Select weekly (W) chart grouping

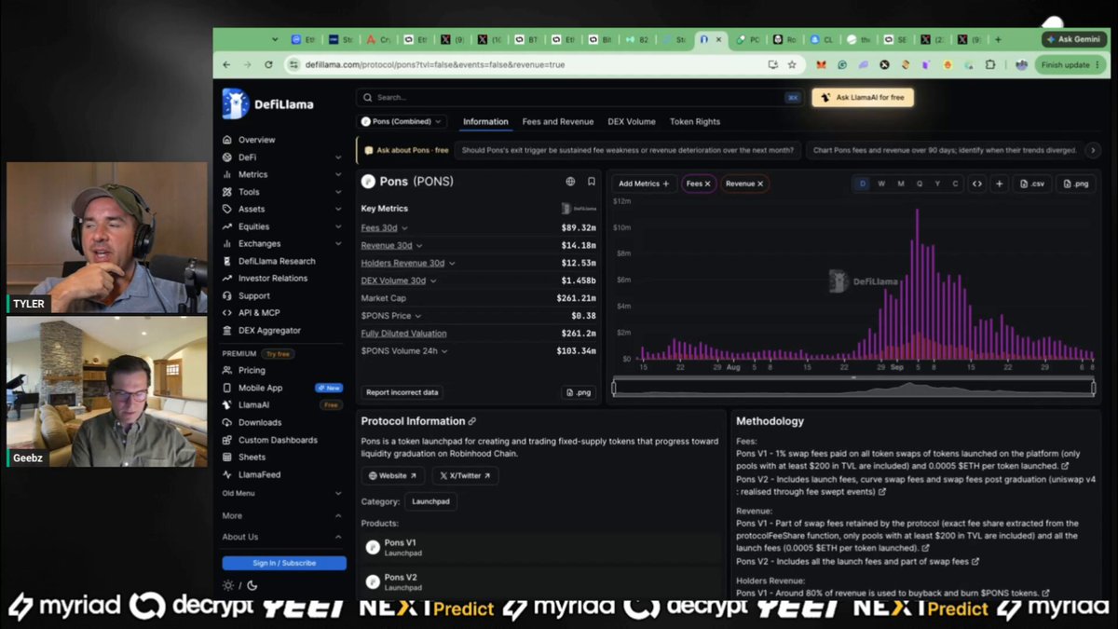click(x=881, y=184)
